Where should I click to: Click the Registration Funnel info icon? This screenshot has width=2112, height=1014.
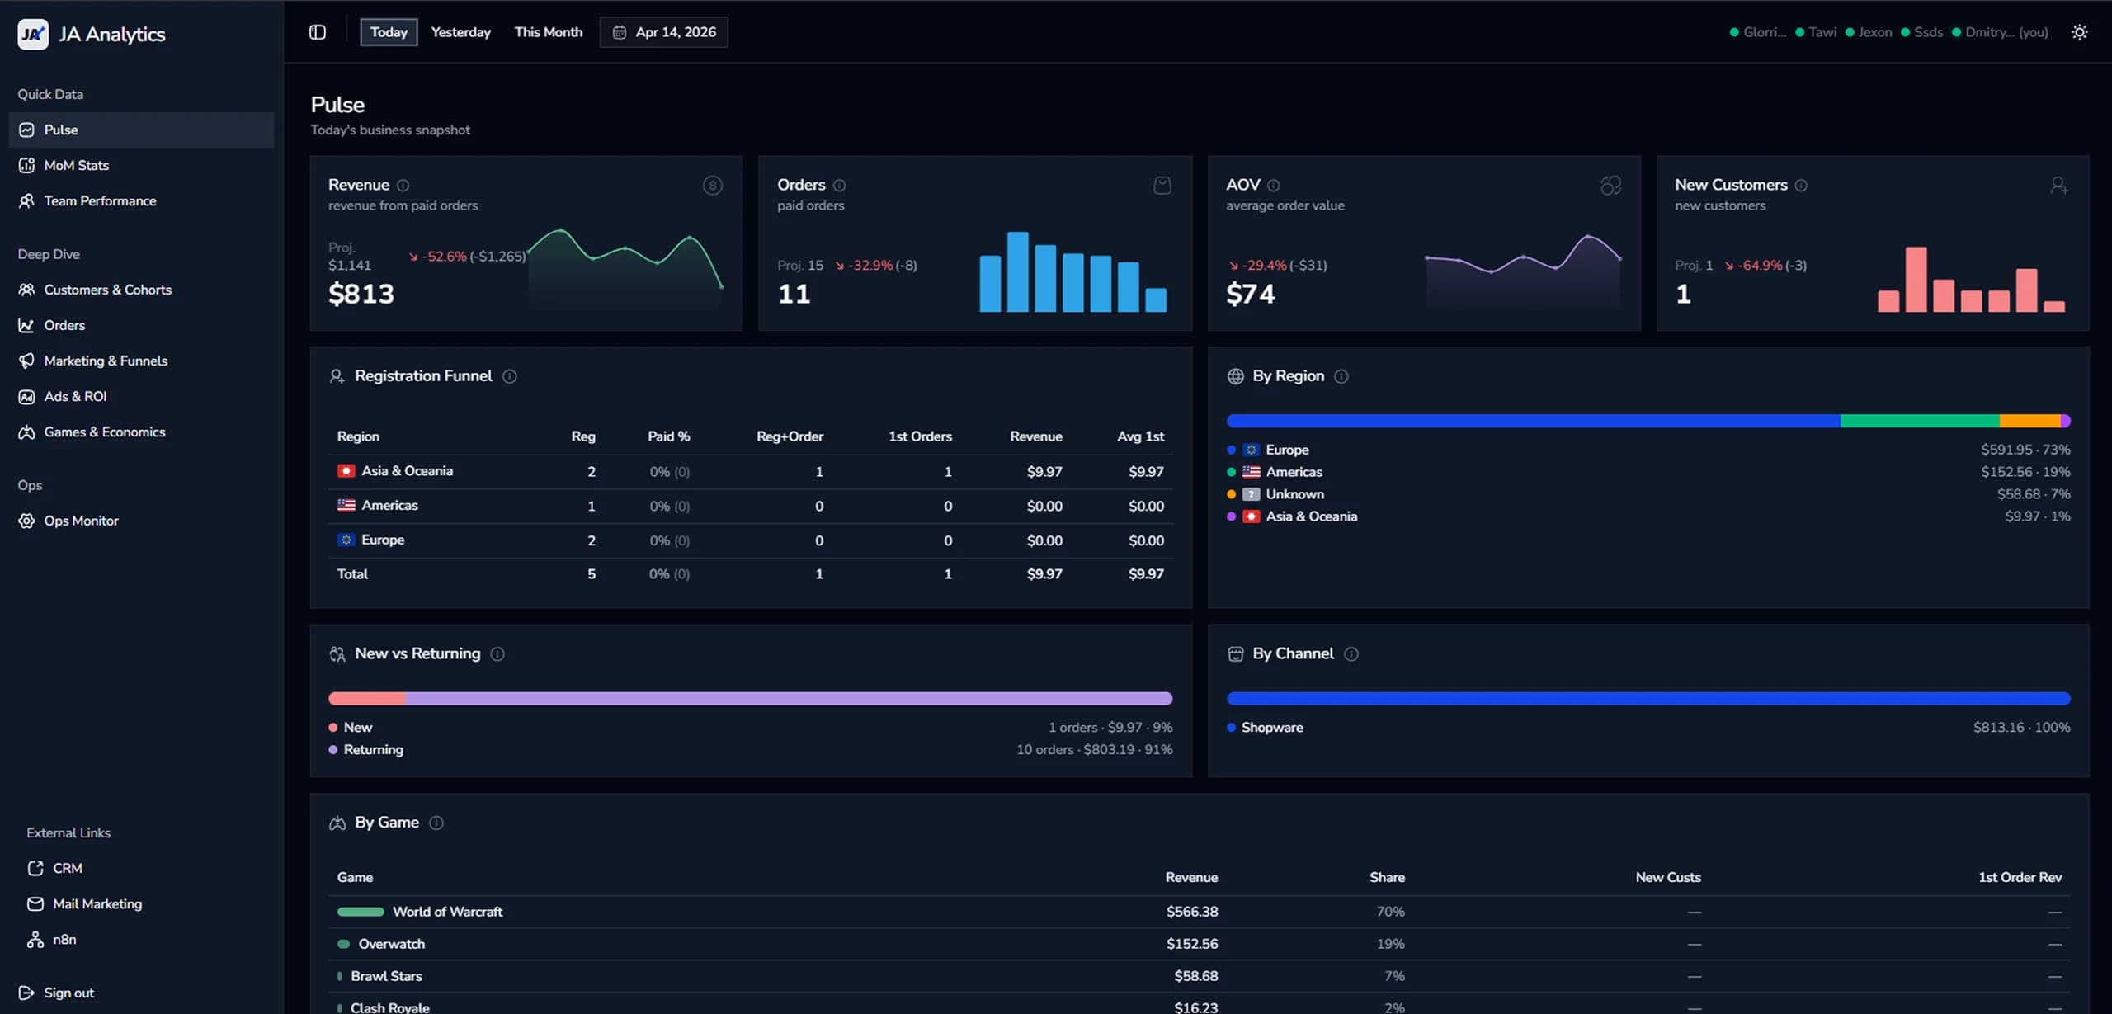tap(510, 376)
